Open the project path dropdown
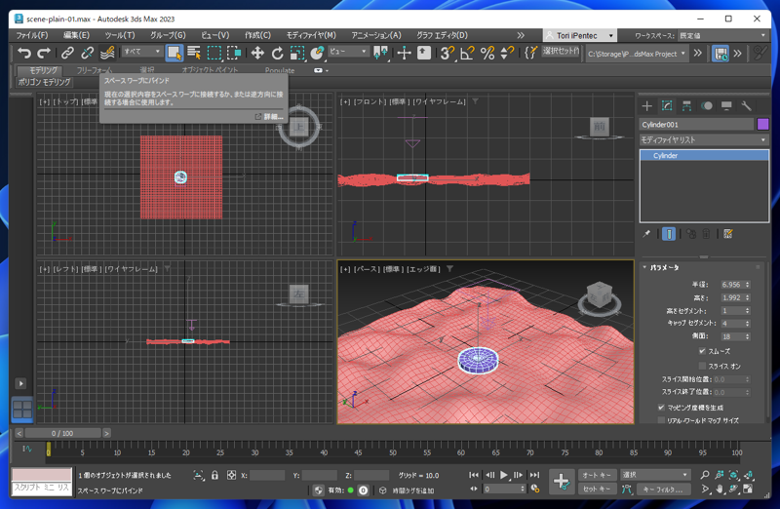The height and width of the screenshot is (509, 780). pos(637,54)
